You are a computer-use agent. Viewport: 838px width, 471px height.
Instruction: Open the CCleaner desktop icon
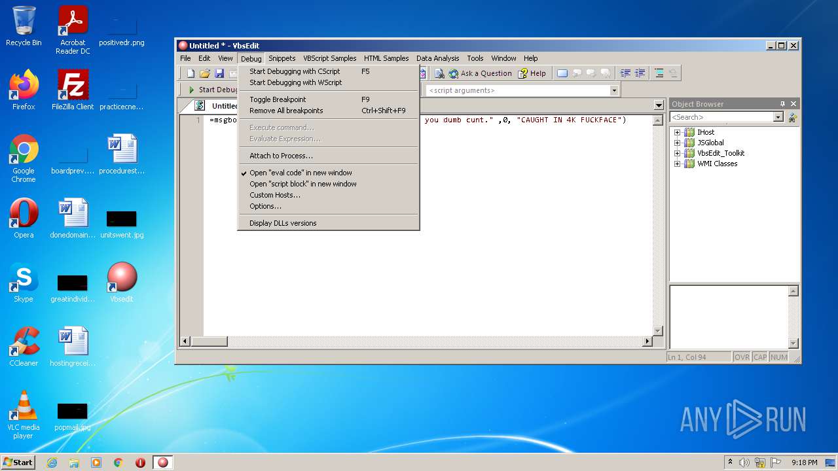[x=24, y=346]
